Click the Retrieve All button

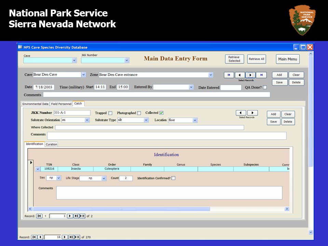coord(257,59)
